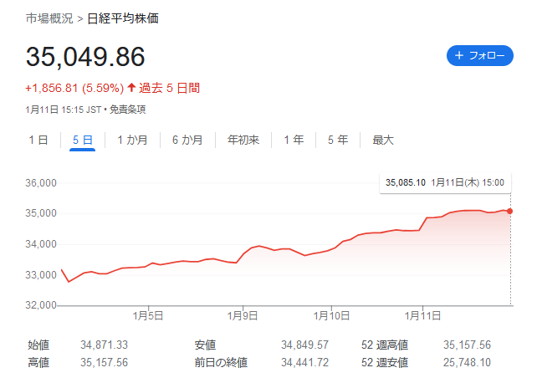Click the red up arrow icon

tap(131, 87)
